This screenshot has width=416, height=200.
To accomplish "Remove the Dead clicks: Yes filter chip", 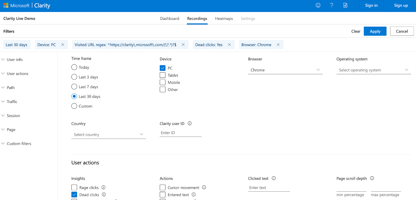I will pyautogui.click(x=229, y=45).
